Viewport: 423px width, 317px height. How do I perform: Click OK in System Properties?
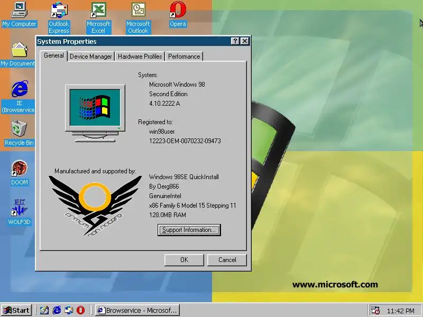(x=184, y=260)
